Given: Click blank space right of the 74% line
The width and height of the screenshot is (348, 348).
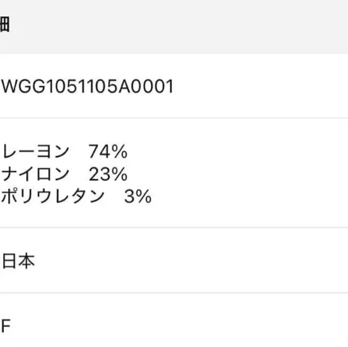Looking at the screenshot, I should 237,152.
